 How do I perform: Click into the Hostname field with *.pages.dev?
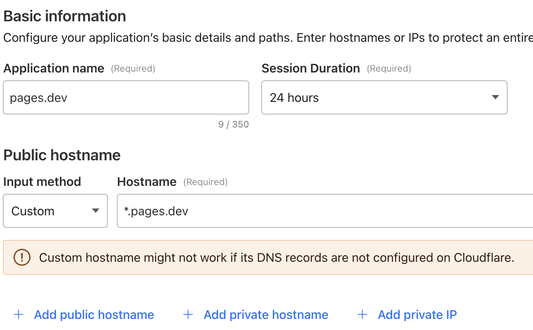pyautogui.click(x=325, y=211)
